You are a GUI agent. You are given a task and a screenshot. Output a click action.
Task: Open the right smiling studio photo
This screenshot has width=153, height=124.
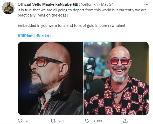(116, 78)
